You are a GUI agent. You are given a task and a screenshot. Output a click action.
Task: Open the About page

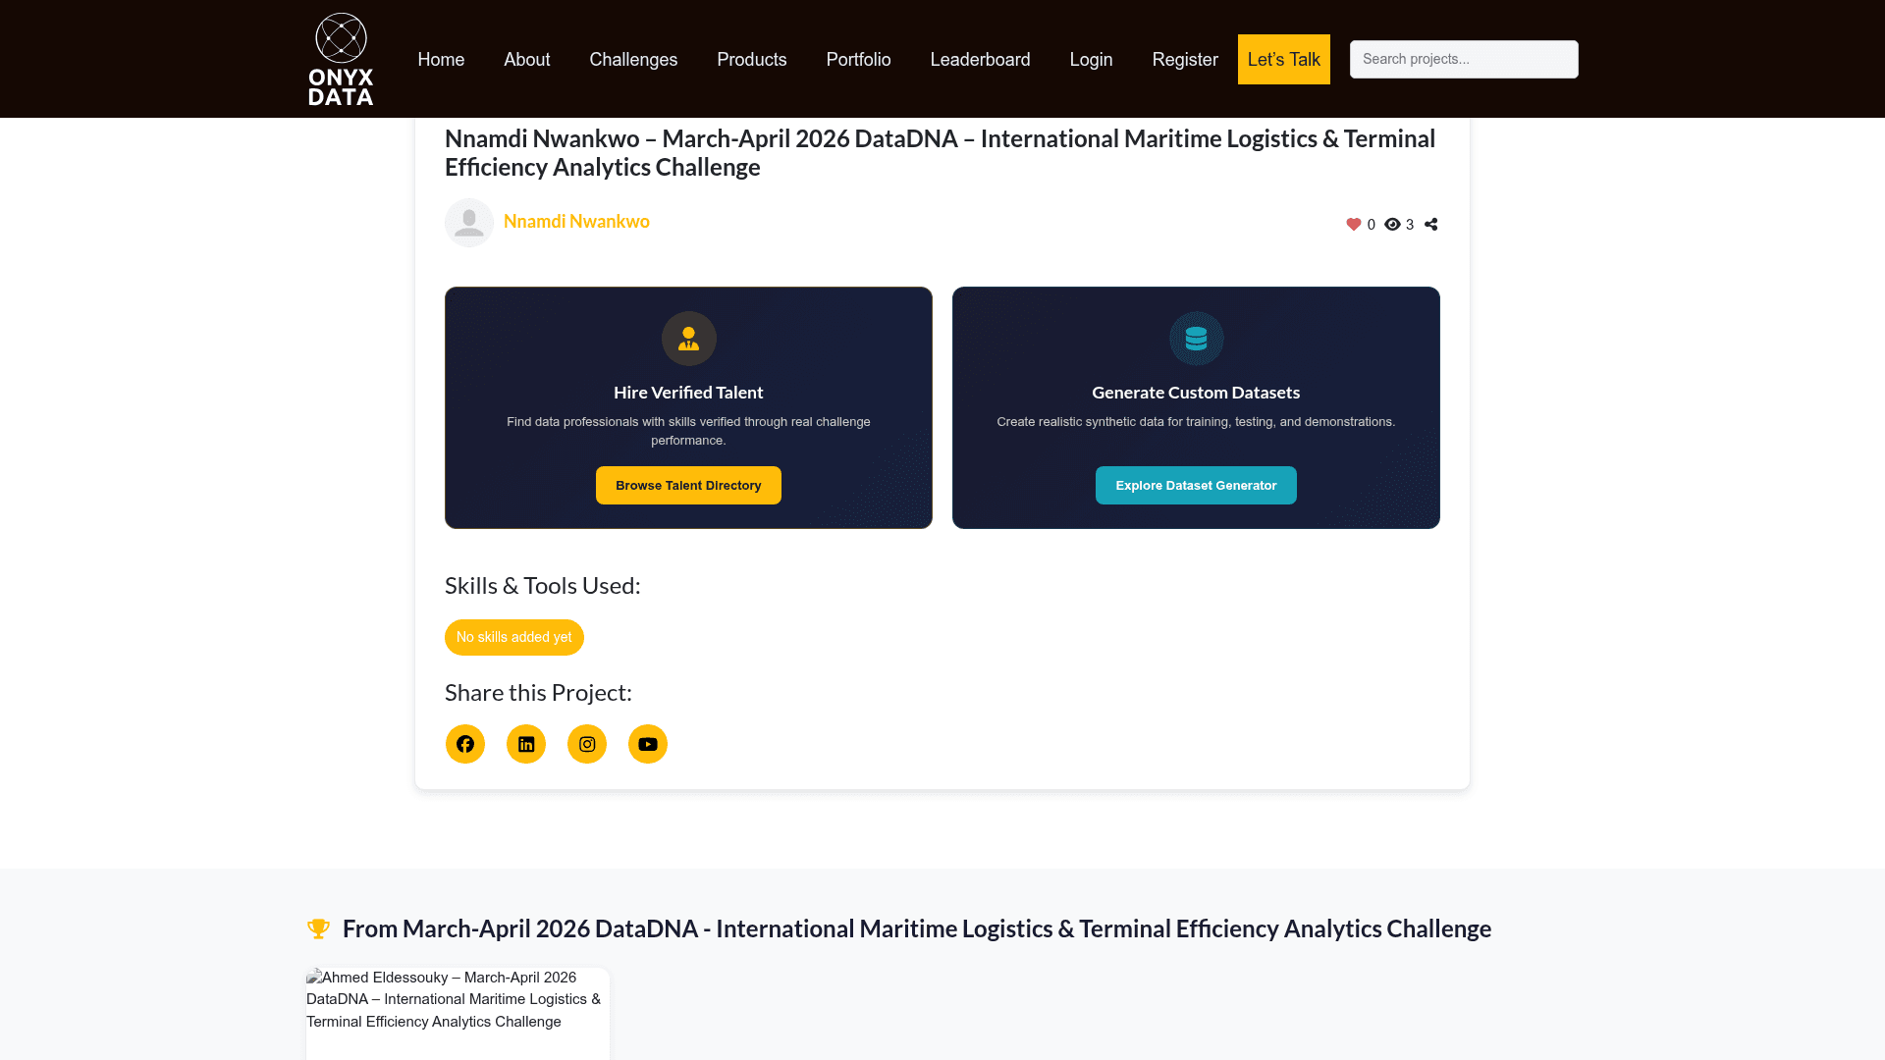click(x=527, y=59)
